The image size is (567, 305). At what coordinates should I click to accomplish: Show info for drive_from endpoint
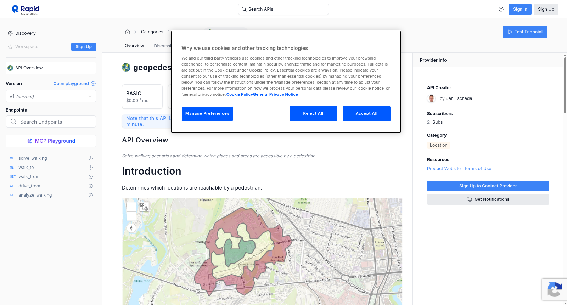coord(91,186)
